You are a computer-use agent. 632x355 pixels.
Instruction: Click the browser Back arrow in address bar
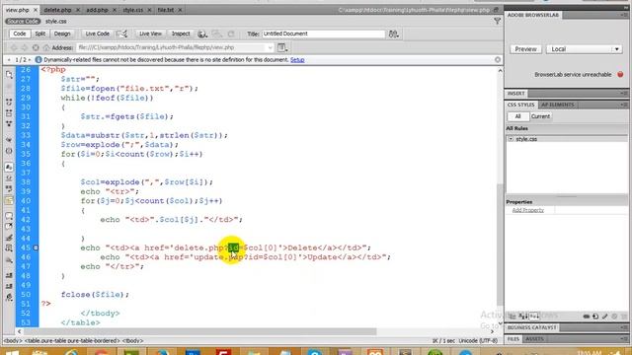coord(14,47)
